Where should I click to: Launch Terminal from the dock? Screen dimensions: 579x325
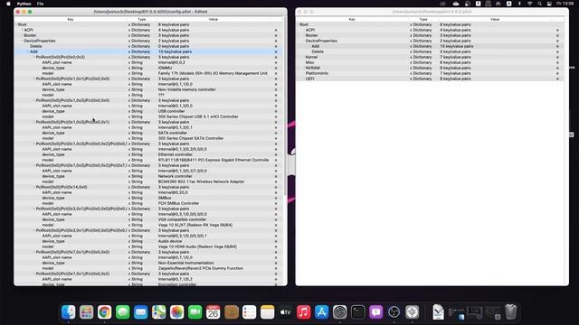358,312
